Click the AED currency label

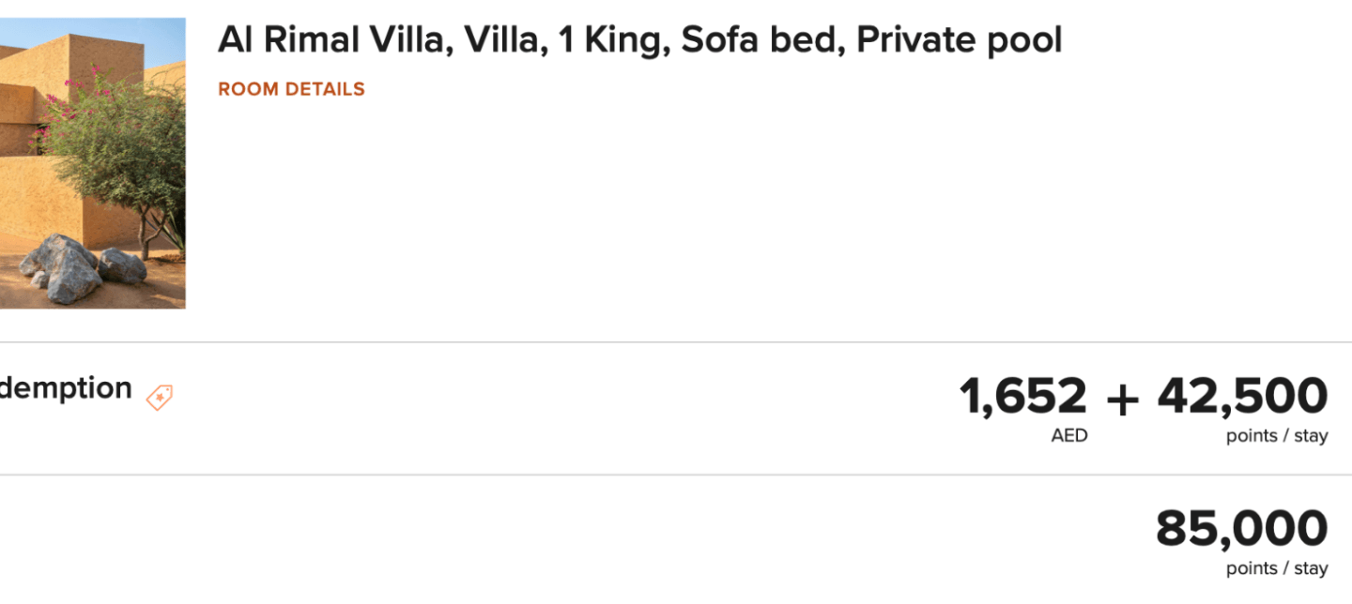[1069, 436]
